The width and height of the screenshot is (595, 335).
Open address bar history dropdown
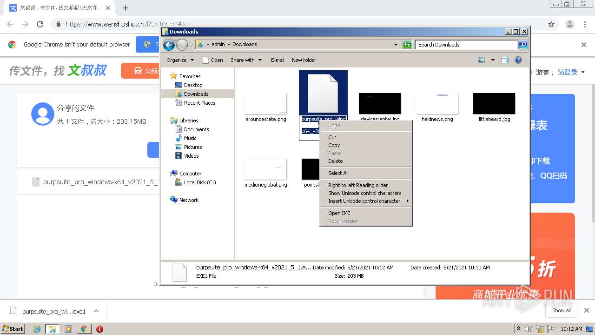pyautogui.click(x=396, y=45)
